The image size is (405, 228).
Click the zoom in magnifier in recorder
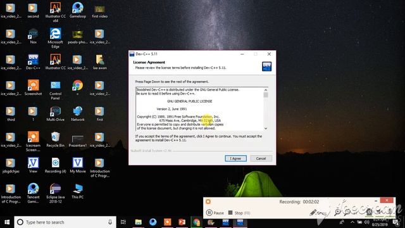337,212
